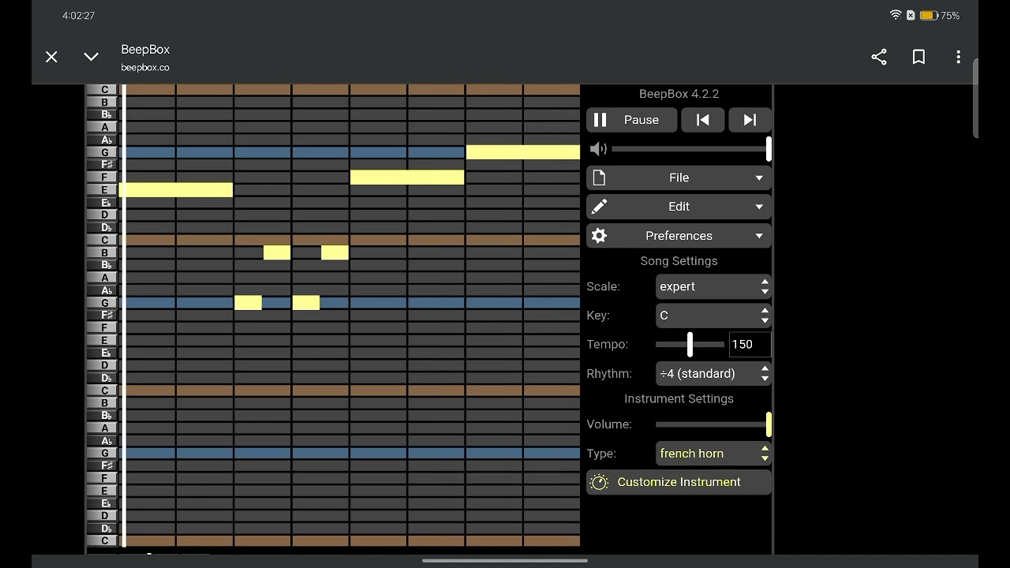Tap the battery status icon
This screenshot has height=568, width=1010.
click(928, 15)
